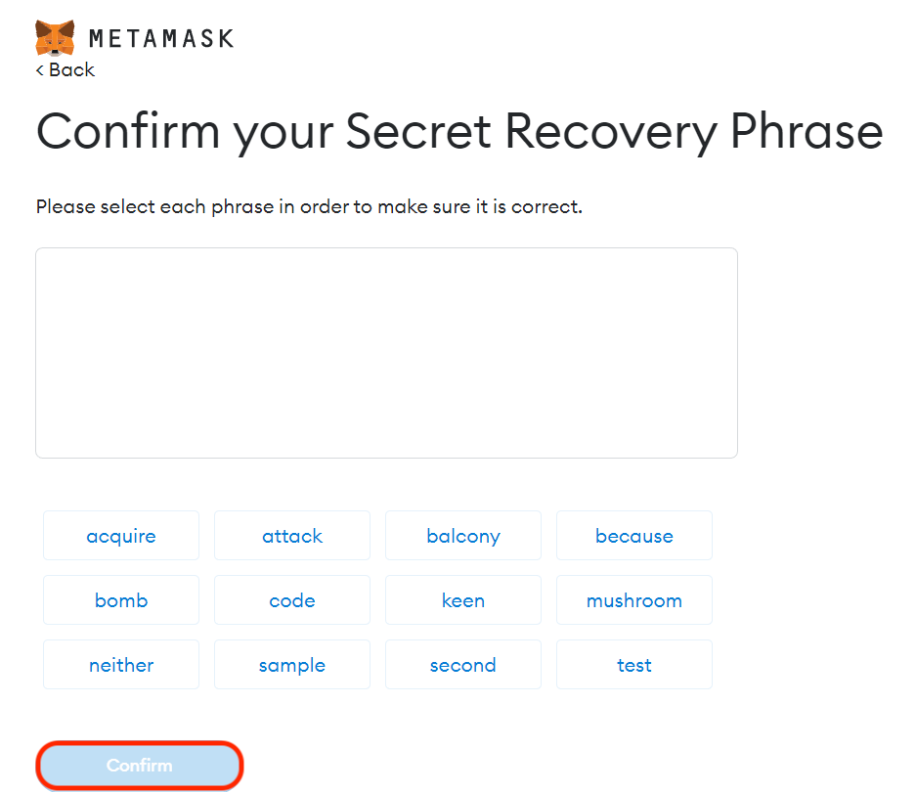This screenshot has width=916, height=792.
Task: Click the back chevron arrow
Action: (x=40, y=70)
